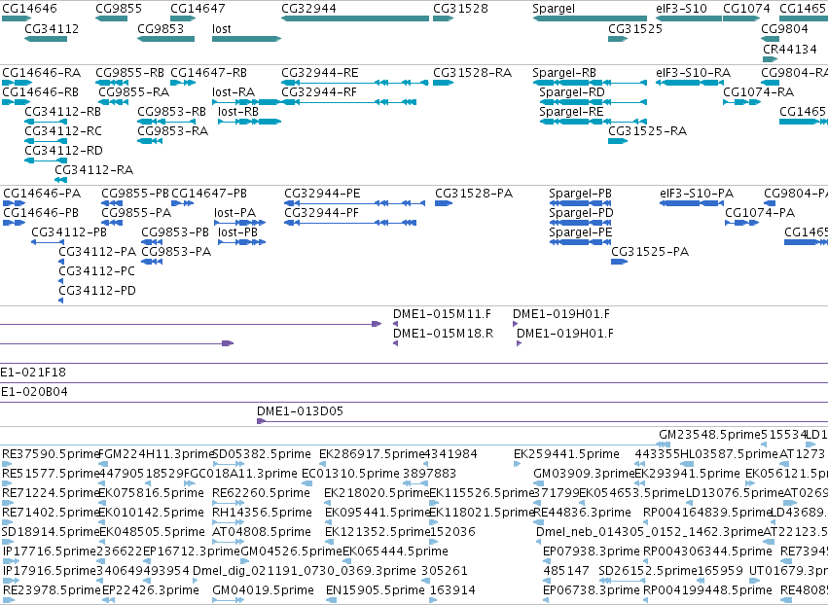The image size is (828, 605).
Task: Select the lost-RB transcript label
Action: (238, 112)
